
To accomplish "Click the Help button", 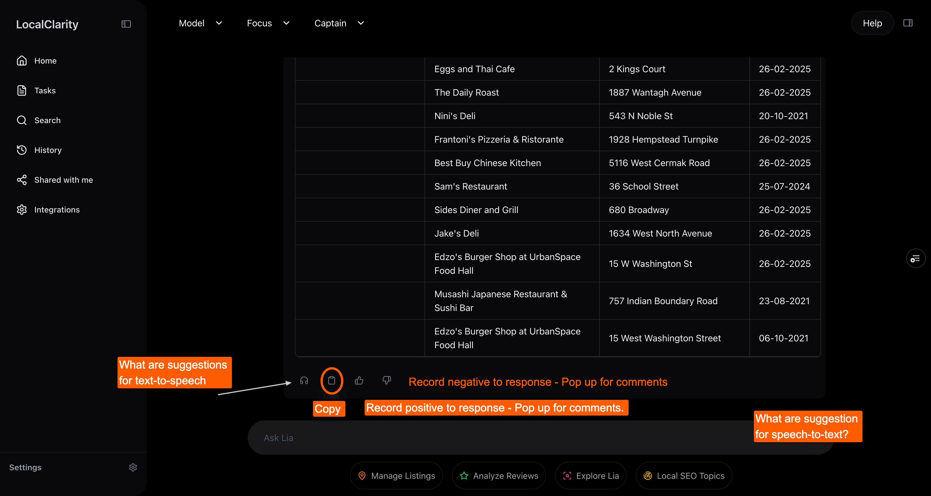I will (x=872, y=23).
